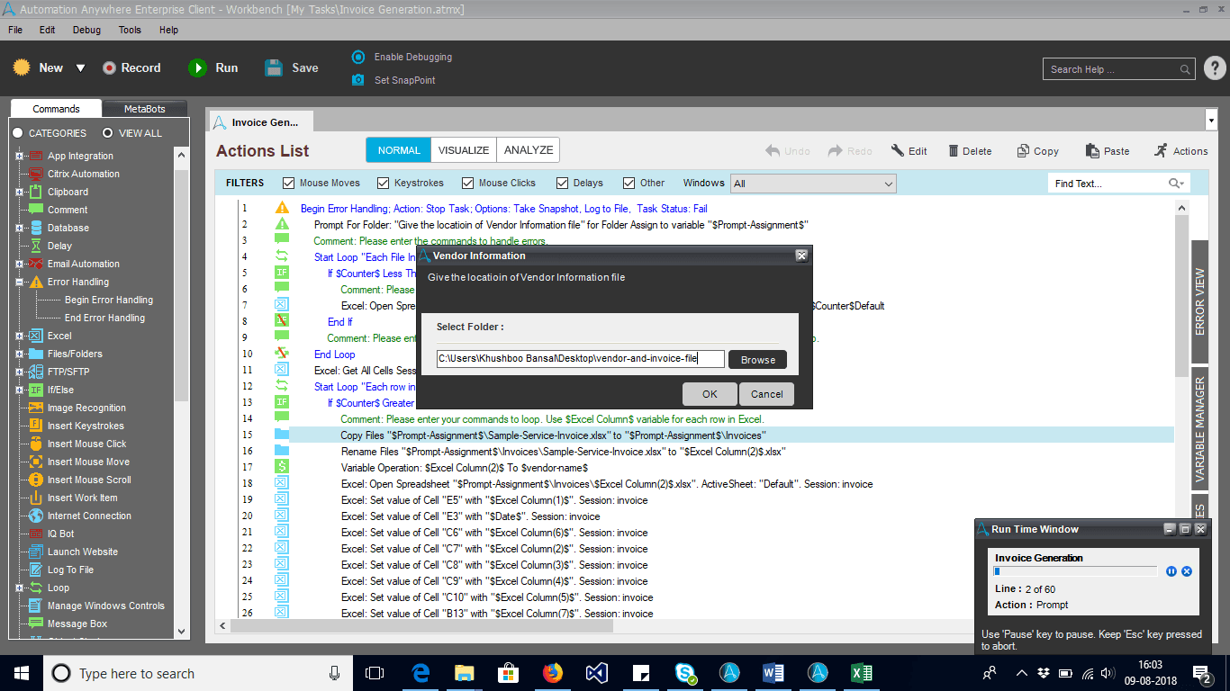Switch to the VISUALIZE view tab
The image size is (1230, 691).
(464, 150)
